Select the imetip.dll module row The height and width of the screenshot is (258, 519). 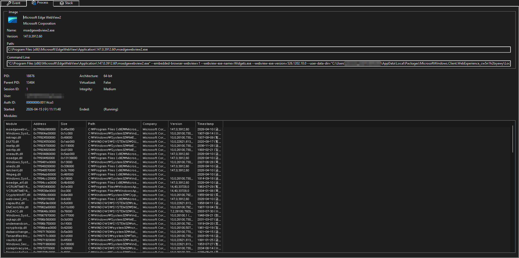113,146
